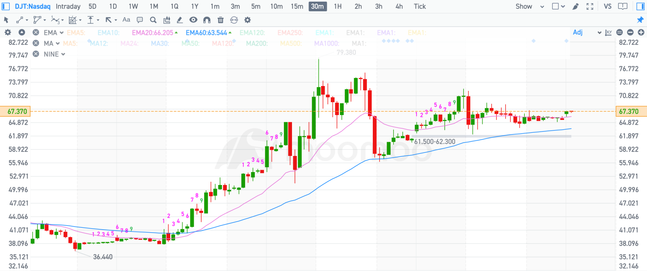This screenshot has width=647, height=271.
Task: Zoom out chart with minus icon
Action: click(630, 32)
